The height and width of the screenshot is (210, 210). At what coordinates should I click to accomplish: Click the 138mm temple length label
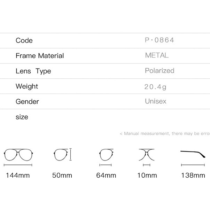193,175
